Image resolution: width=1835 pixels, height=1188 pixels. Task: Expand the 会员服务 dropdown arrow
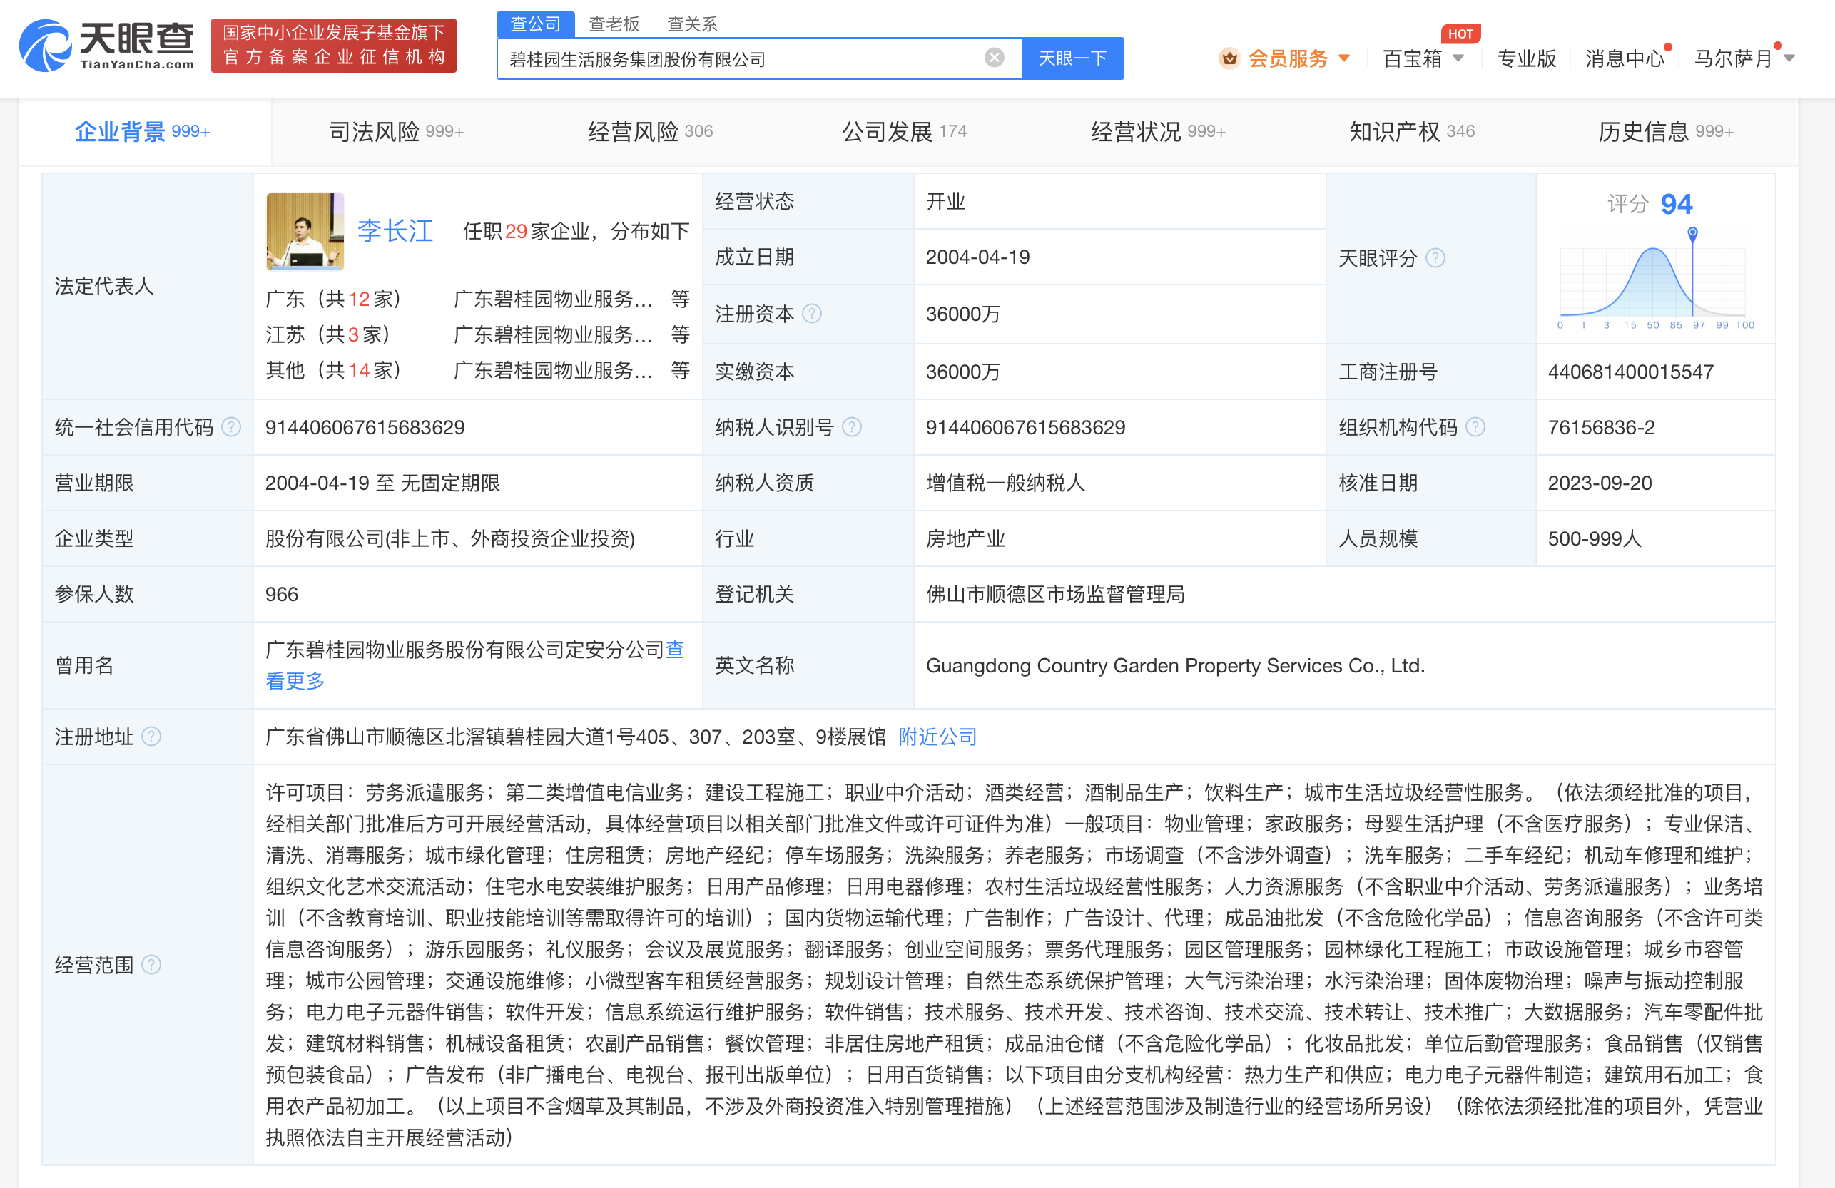point(1345,58)
